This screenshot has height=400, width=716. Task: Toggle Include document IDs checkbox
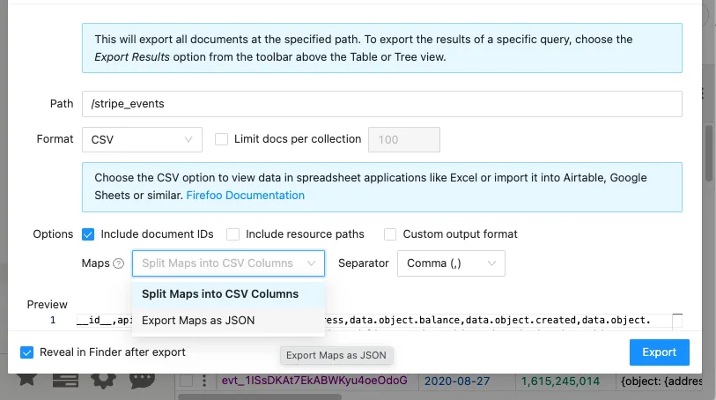[x=88, y=234]
